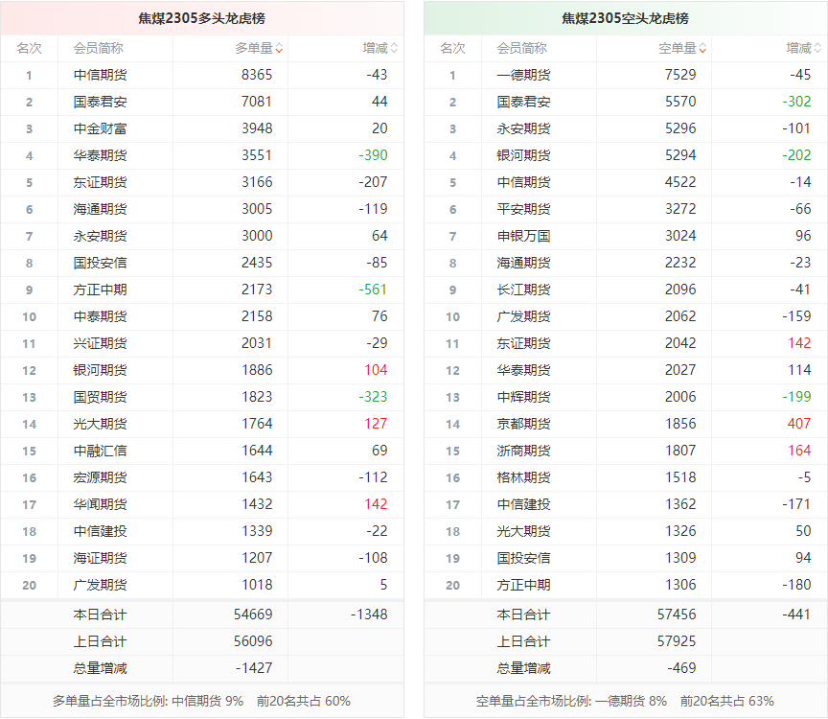Select 方正中期 row in long positions table
Viewport: 828px width, 719px height.
click(100, 290)
